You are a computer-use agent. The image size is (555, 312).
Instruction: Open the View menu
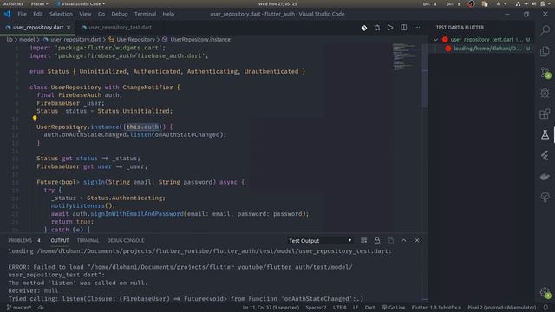pyautogui.click(x=85, y=14)
